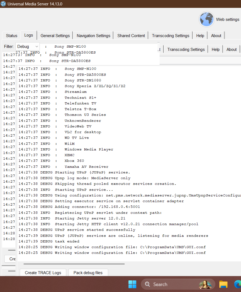This screenshot has width=241, height=292.
Task: Select "Upnp log mode: MediaServer only" line
Action: [74, 178]
